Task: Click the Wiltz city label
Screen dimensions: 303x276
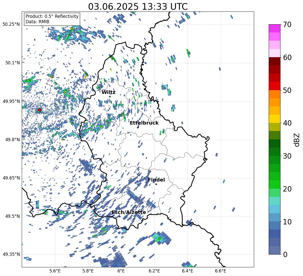Action: (109, 92)
